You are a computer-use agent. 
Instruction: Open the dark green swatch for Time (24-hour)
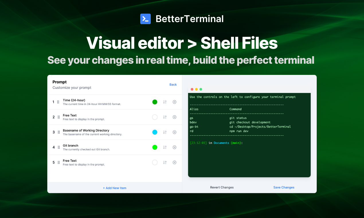(155, 102)
